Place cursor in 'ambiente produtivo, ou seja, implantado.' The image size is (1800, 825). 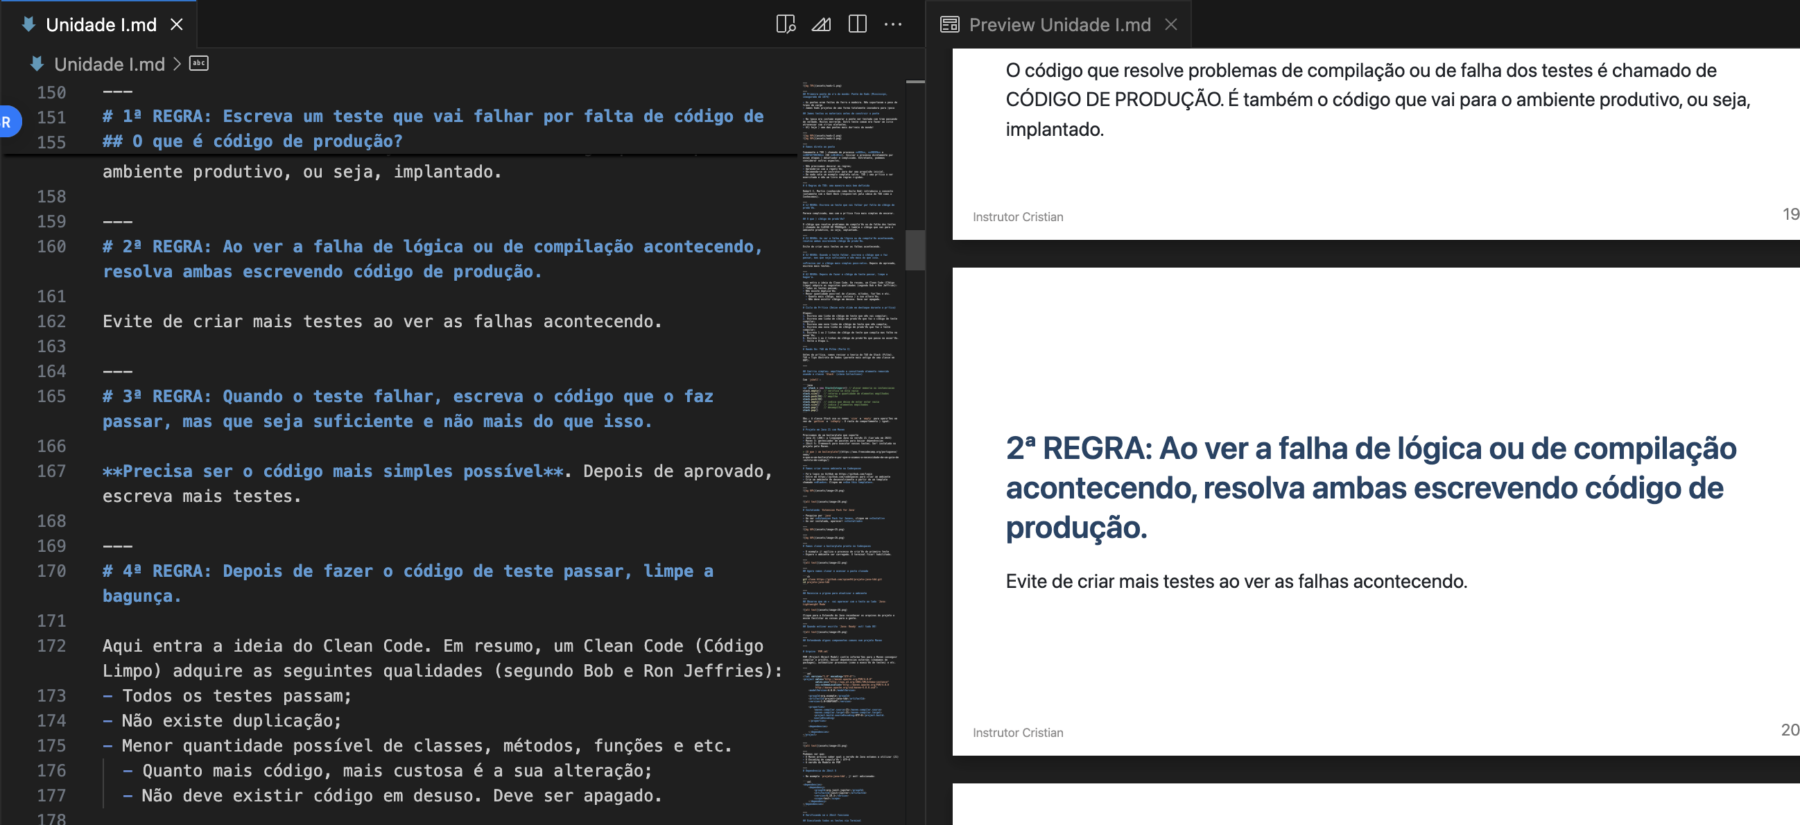(302, 171)
